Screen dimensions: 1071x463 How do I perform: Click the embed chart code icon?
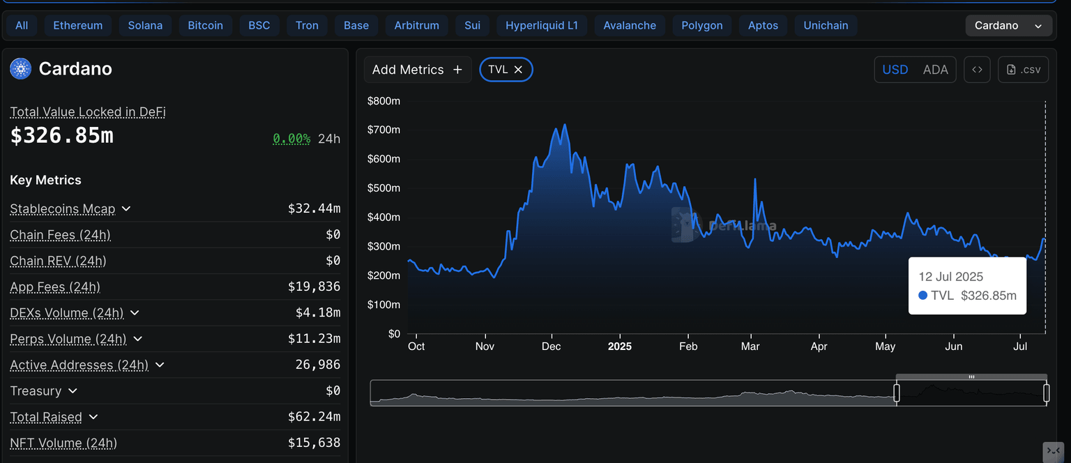click(977, 70)
